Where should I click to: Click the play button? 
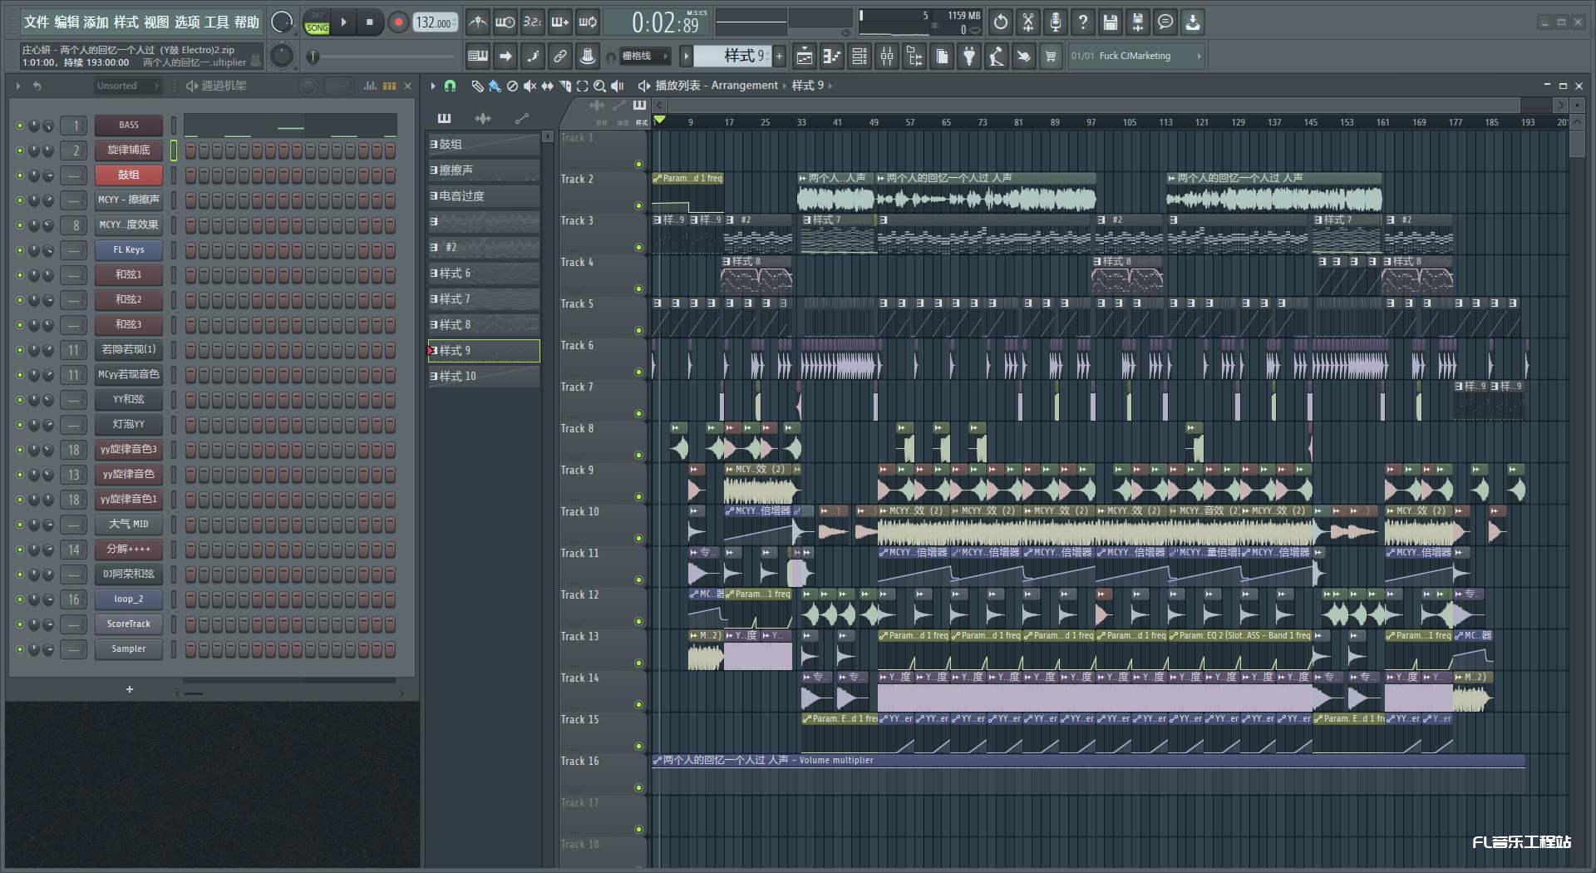[x=343, y=22]
